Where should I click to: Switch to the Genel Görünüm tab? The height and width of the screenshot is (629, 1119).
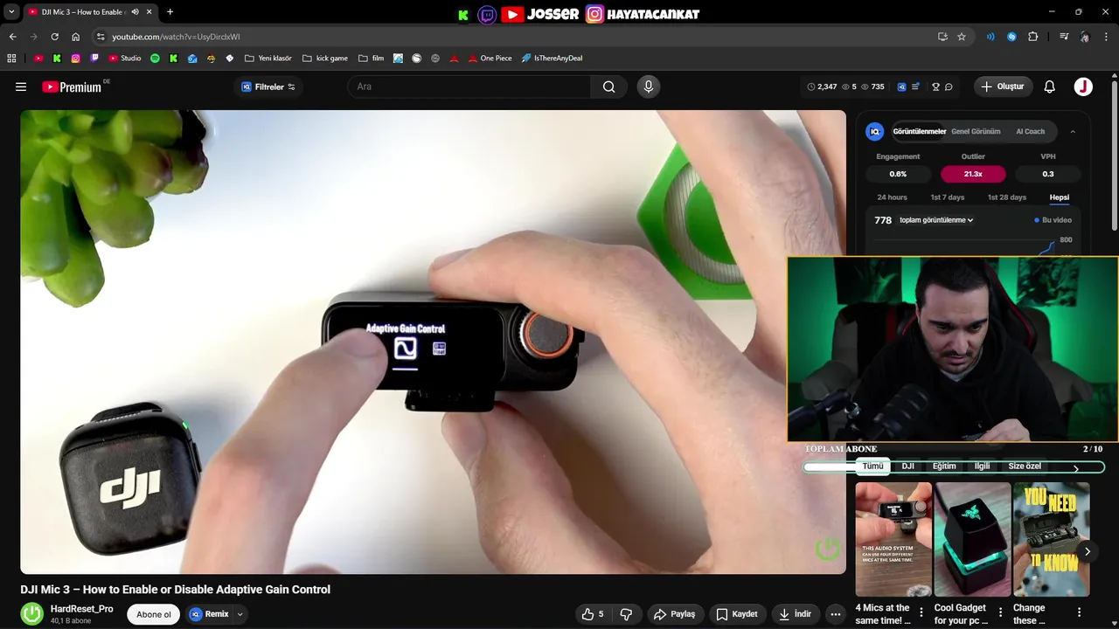(976, 132)
